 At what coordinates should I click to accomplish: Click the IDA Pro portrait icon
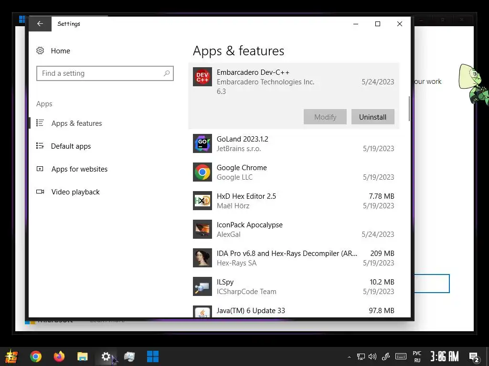point(202,258)
